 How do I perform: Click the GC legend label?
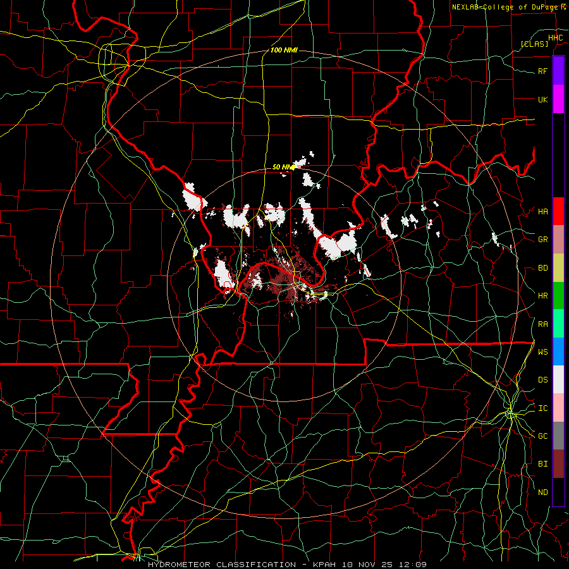point(543,436)
